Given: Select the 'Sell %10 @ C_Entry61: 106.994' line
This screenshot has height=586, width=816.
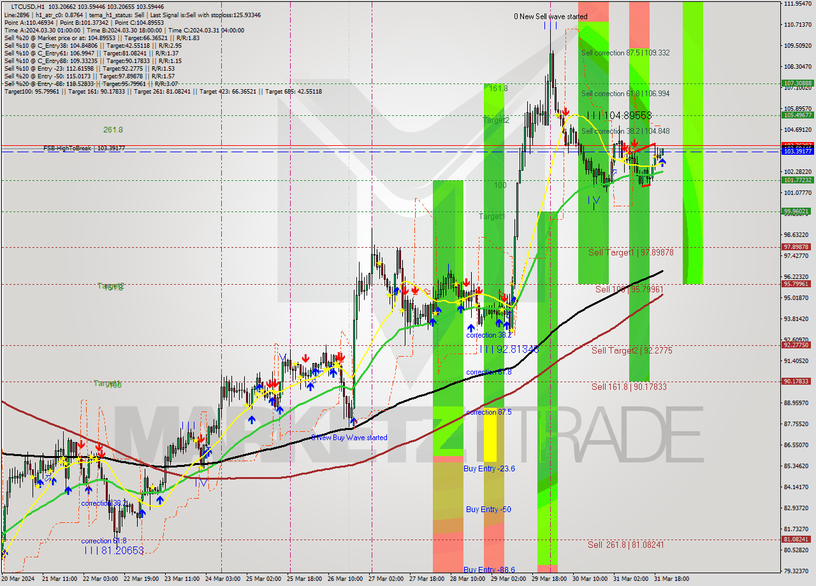Looking at the screenshot, I should (90, 54).
